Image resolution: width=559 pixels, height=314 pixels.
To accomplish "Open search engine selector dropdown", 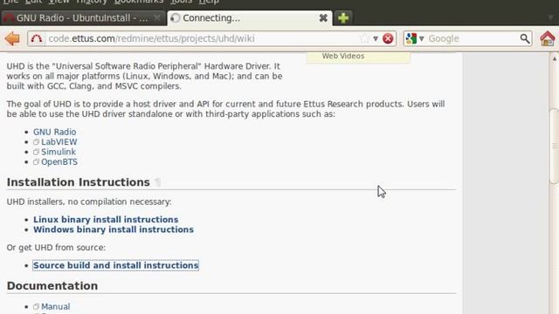I will pos(421,38).
